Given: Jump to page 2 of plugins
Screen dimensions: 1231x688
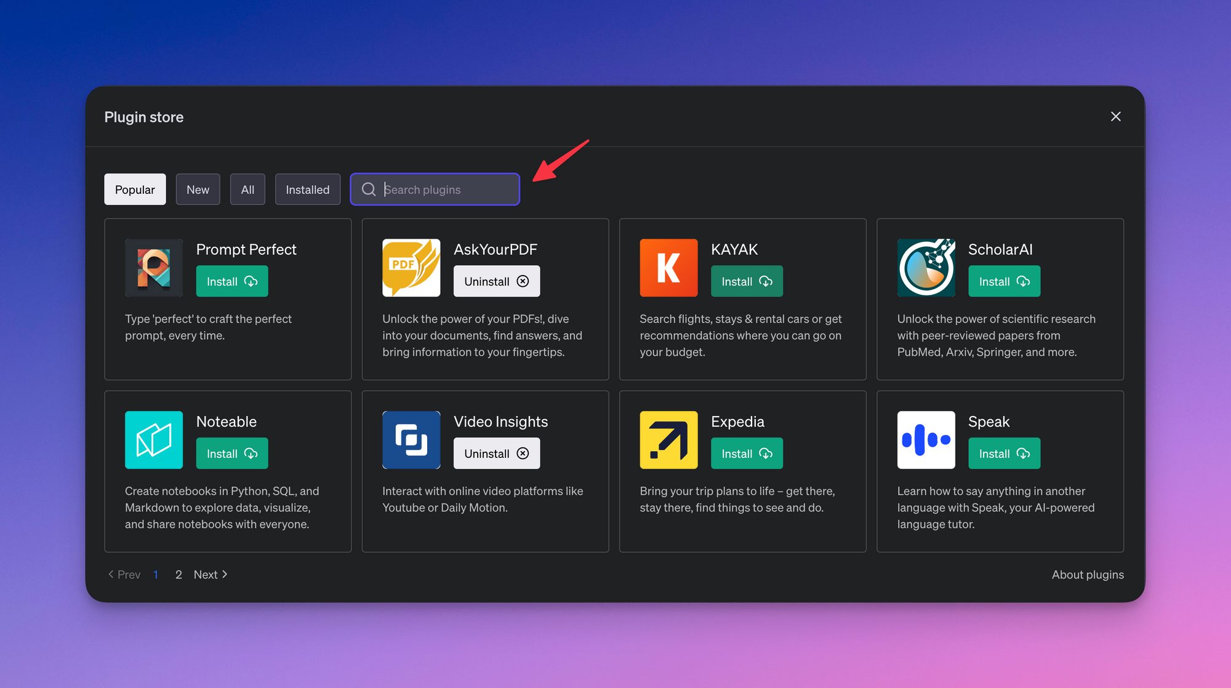Looking at the screenshot, I should point(178,574).
